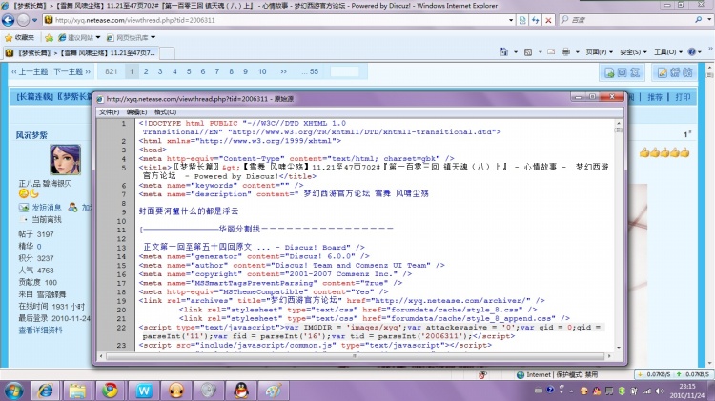Screen dimensions: 715x401
Task: Open the WPS Writer W taskbar icon
Action: (x=143, y=391)
